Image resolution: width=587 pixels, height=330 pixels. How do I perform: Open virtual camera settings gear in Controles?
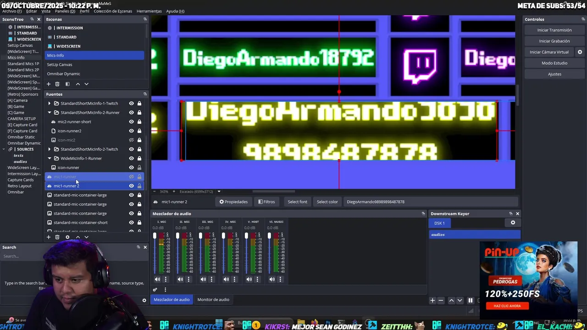click(x=580, y=52)
